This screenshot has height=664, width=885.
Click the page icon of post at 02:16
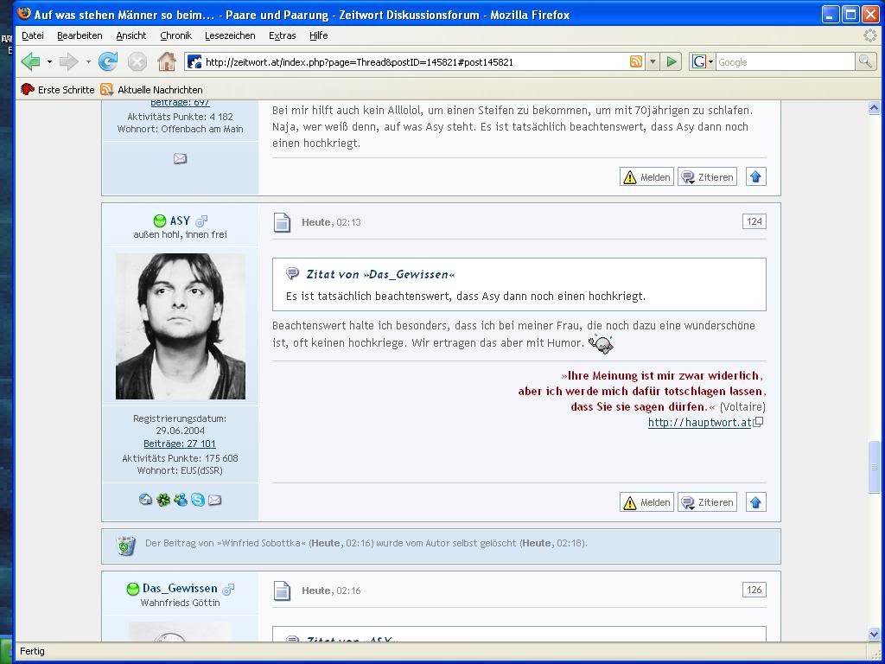coord(282,591)
